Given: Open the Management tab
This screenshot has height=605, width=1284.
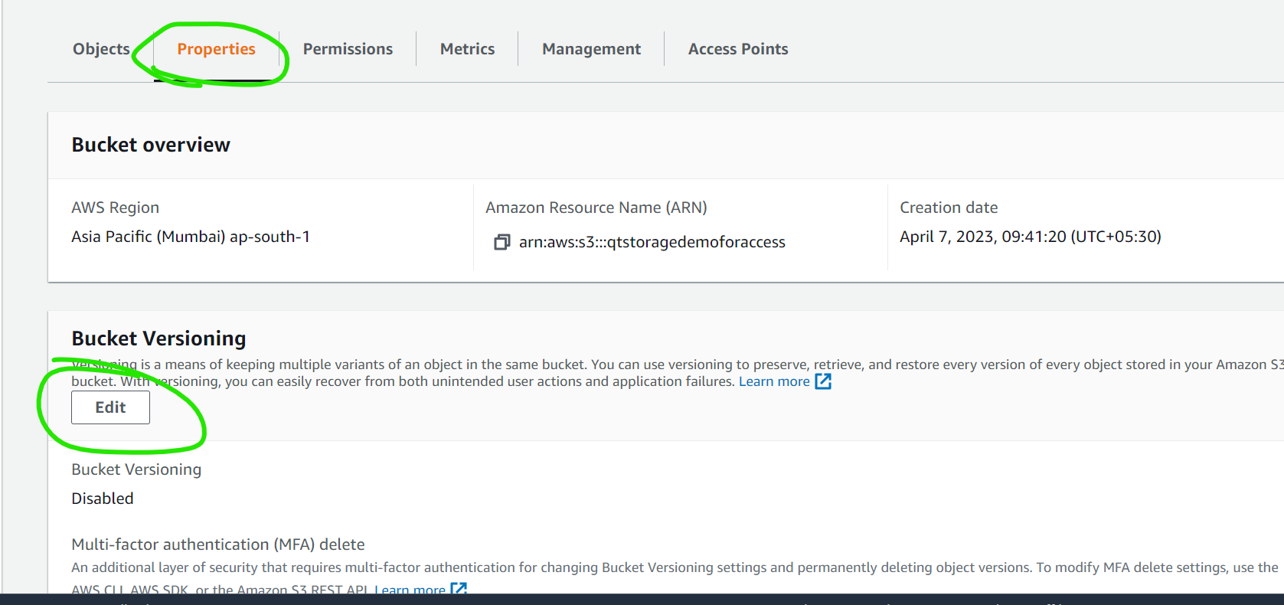Looking at the screenshot, I should pos(591,49).
